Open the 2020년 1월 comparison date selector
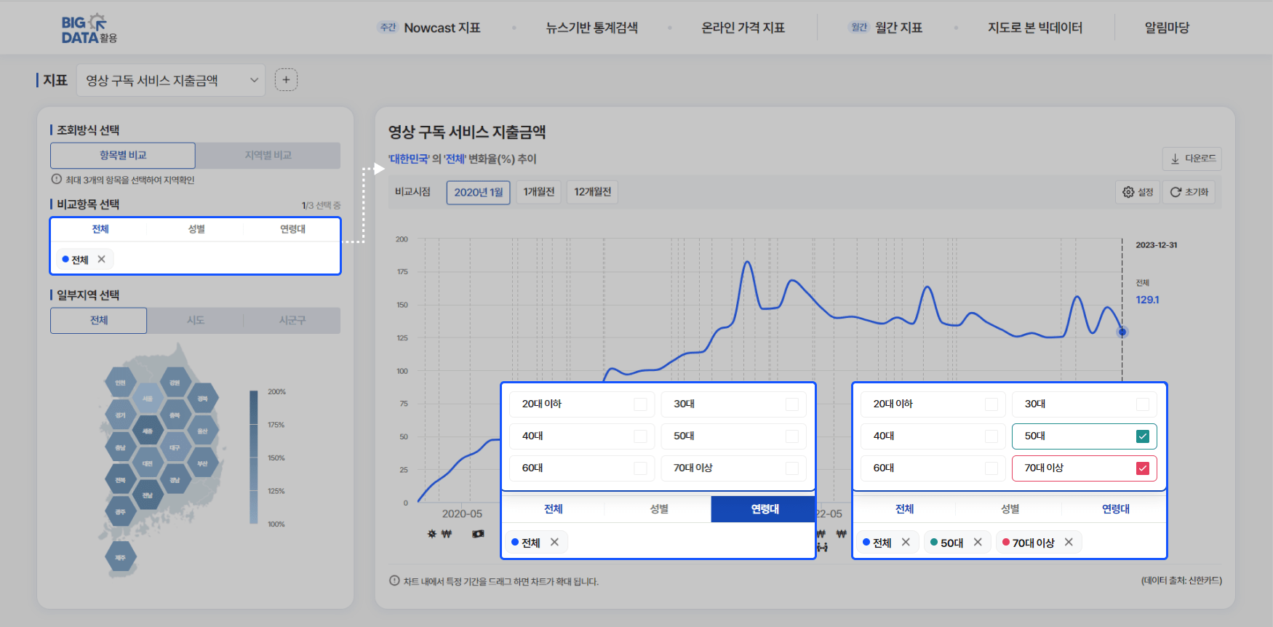Image resolution: width=1273 pixels, height=627 pixels. click(478, 192)
